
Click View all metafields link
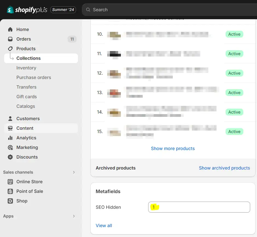[x=104, y=225]
